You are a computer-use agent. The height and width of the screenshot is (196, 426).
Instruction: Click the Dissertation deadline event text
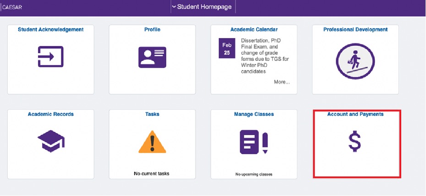pyautogui.click(x=265, y=56)
